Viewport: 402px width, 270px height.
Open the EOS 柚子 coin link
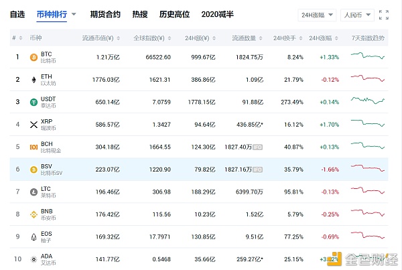[46, 237]
